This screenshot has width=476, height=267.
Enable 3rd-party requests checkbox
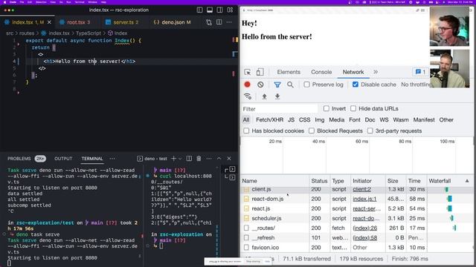370,131
